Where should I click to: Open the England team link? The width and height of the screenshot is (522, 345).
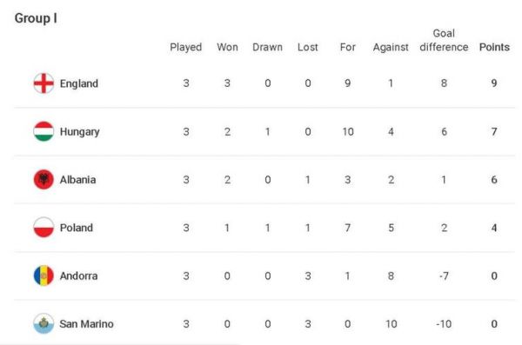tap(79, 83)
